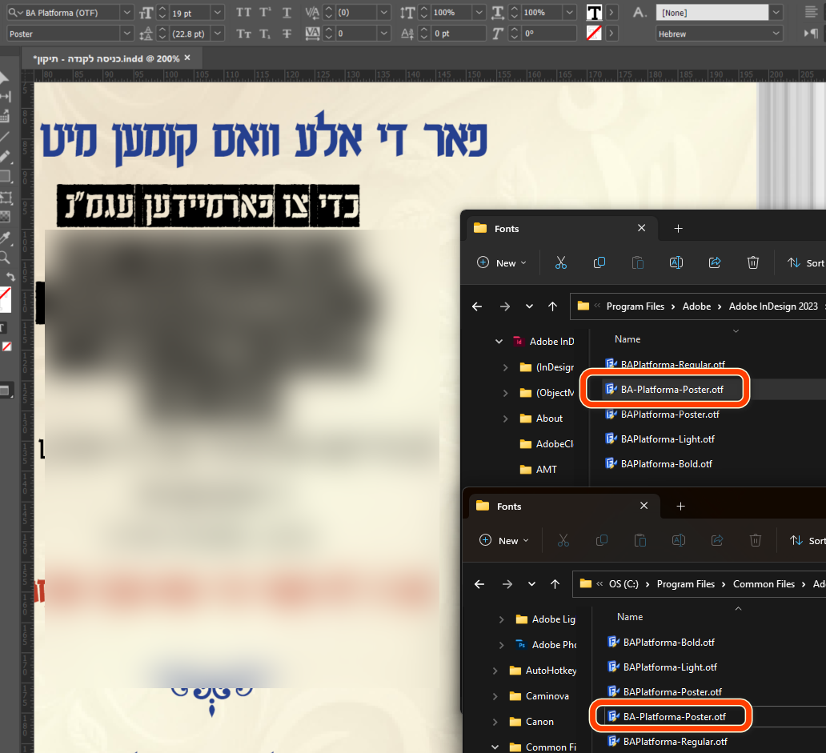Toggle Underline formatting
The width and height of the screenshot is (826, 753).
pyautogui.click(x=287, y=12)
